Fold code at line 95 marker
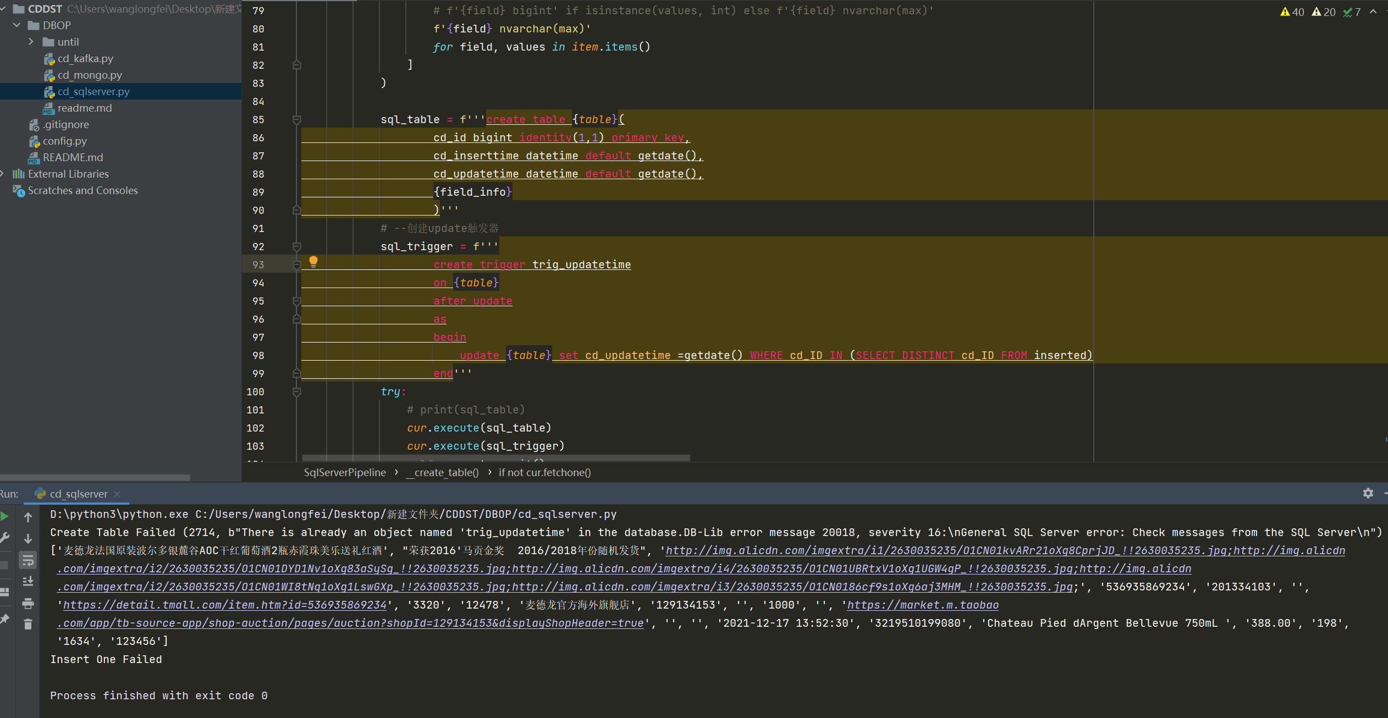The height and width of the screenshot is (718, 1388). (x=296, y=301)
